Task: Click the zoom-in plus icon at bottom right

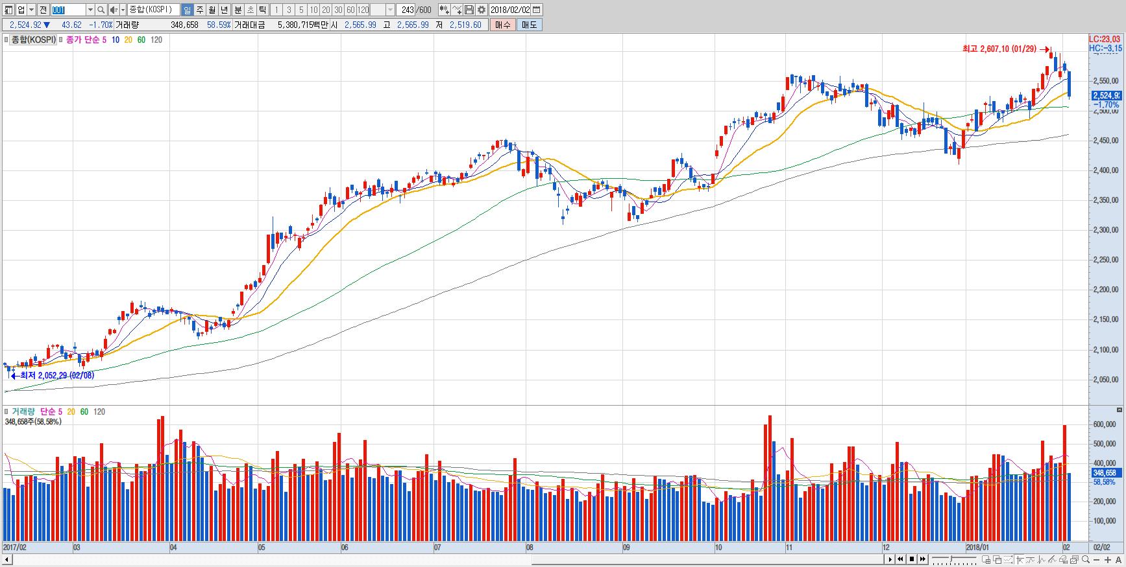Action: [x=1108, y=559]
